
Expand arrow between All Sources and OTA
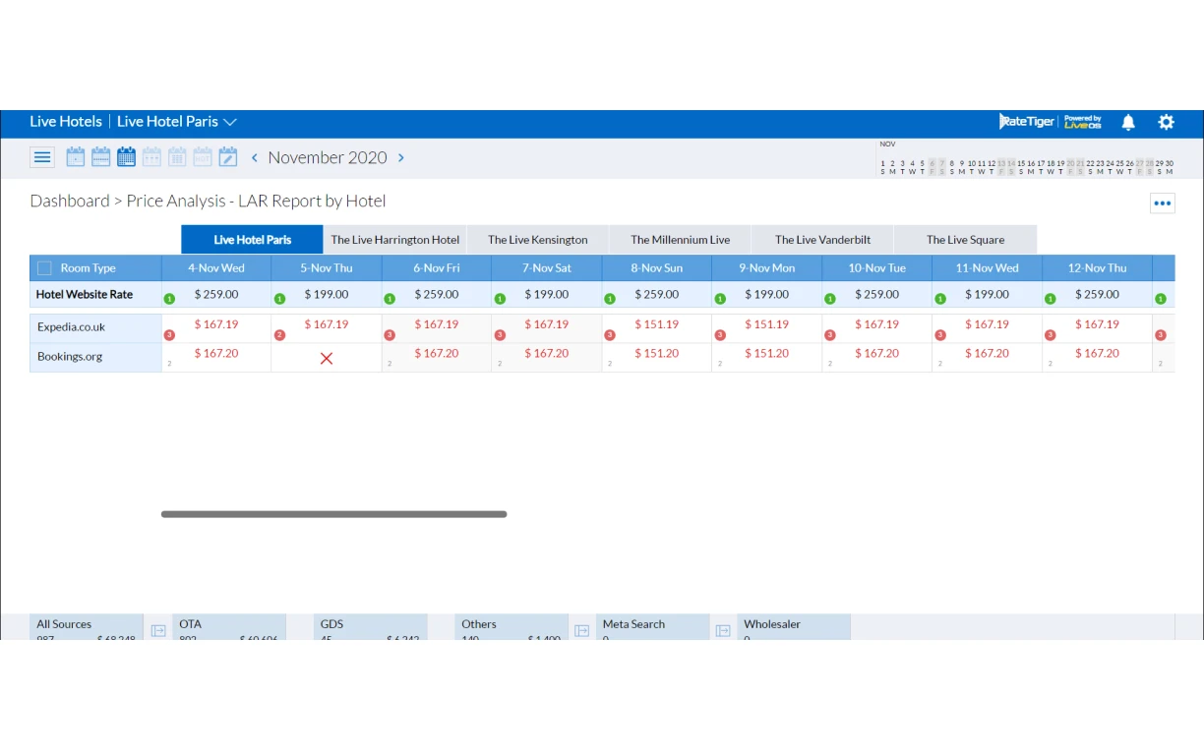click(158, 630)
